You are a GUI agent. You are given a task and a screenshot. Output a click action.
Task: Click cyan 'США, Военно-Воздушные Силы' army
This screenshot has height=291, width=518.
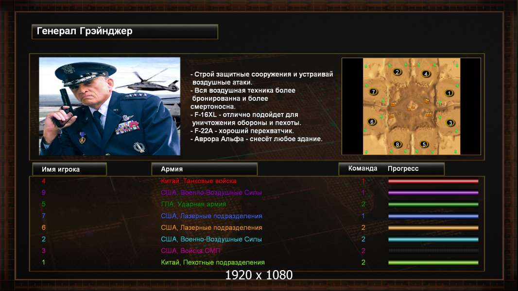tap(211, 239)
